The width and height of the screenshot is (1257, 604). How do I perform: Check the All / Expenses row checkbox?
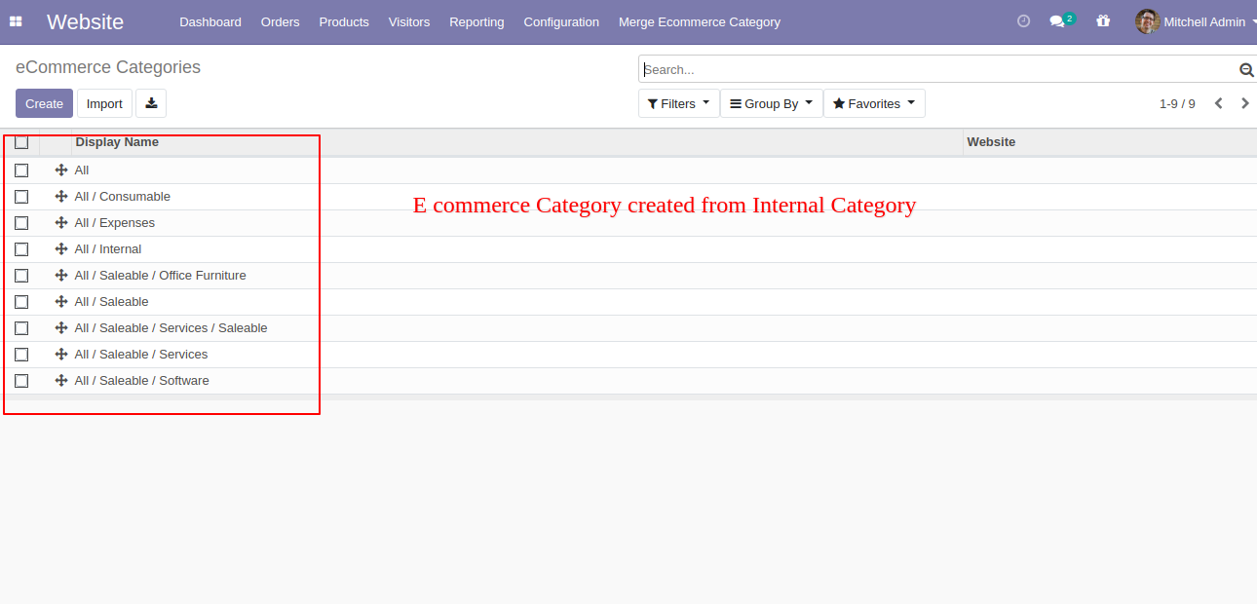tap(21, 223)
